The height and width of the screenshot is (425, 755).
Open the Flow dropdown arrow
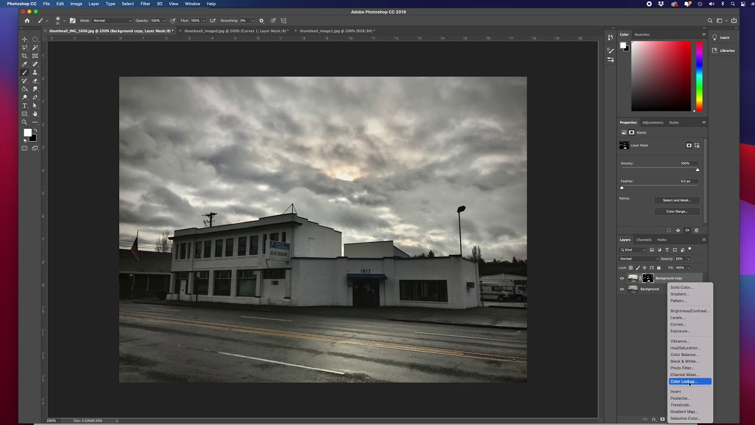point(203,21)
